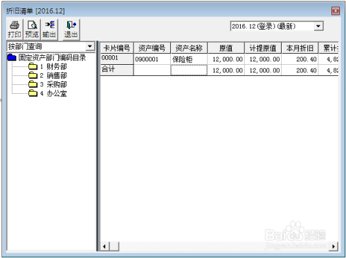Select 固定资产部门编码目录 tree root label
The image size is (346, 258).
pos(53,57)
